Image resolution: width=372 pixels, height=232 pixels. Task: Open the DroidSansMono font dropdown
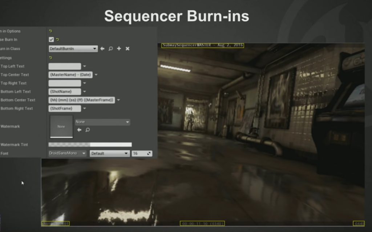[67, 153]
